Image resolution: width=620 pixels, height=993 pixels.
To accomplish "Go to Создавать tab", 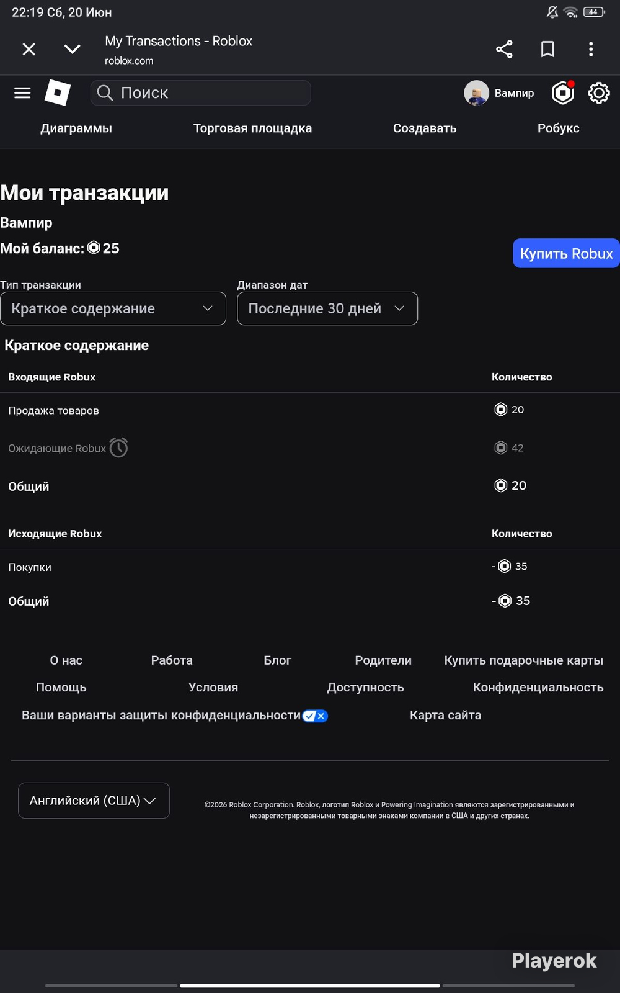I will click(x=425, y=128).
